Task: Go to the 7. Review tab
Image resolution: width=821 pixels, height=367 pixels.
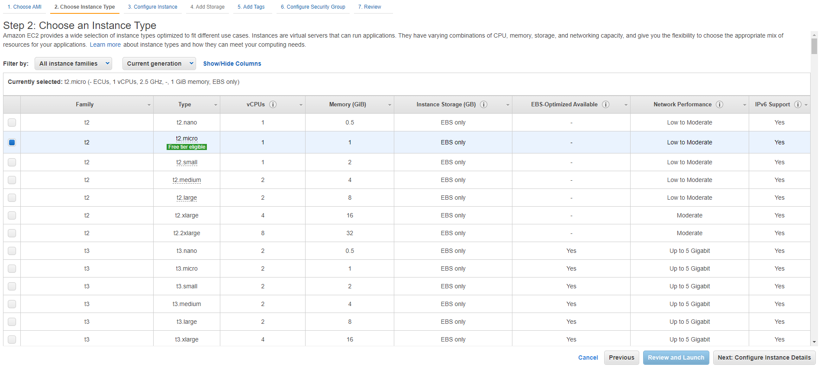Action: [370, 7]
